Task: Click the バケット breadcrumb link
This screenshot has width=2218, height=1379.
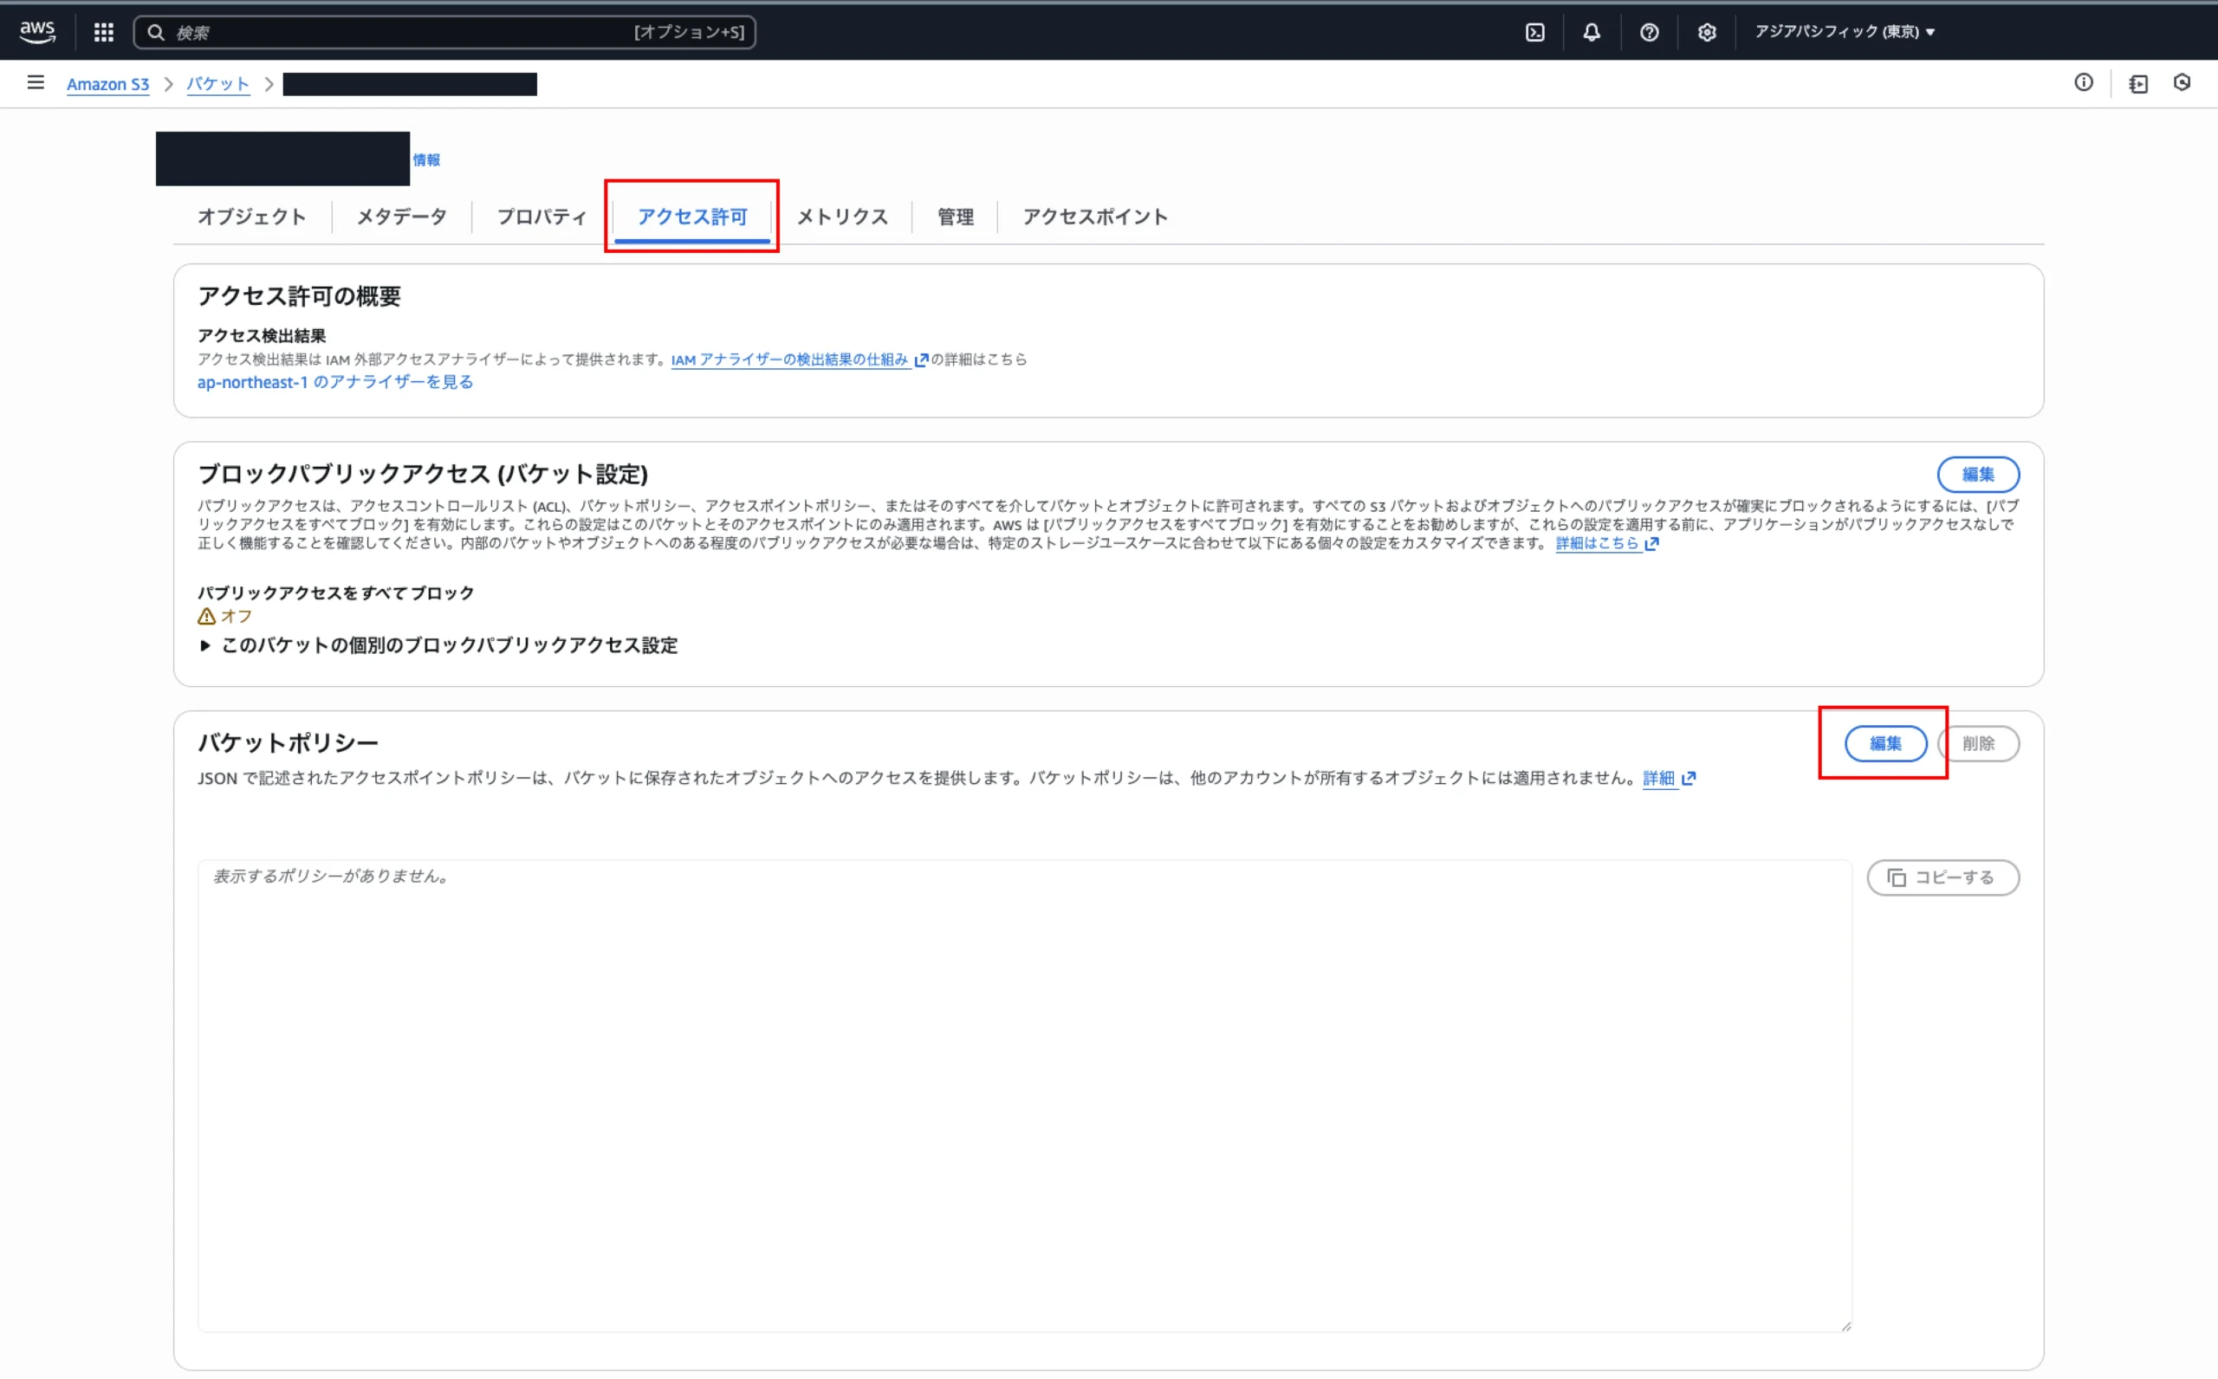Action: pos(218,84)
